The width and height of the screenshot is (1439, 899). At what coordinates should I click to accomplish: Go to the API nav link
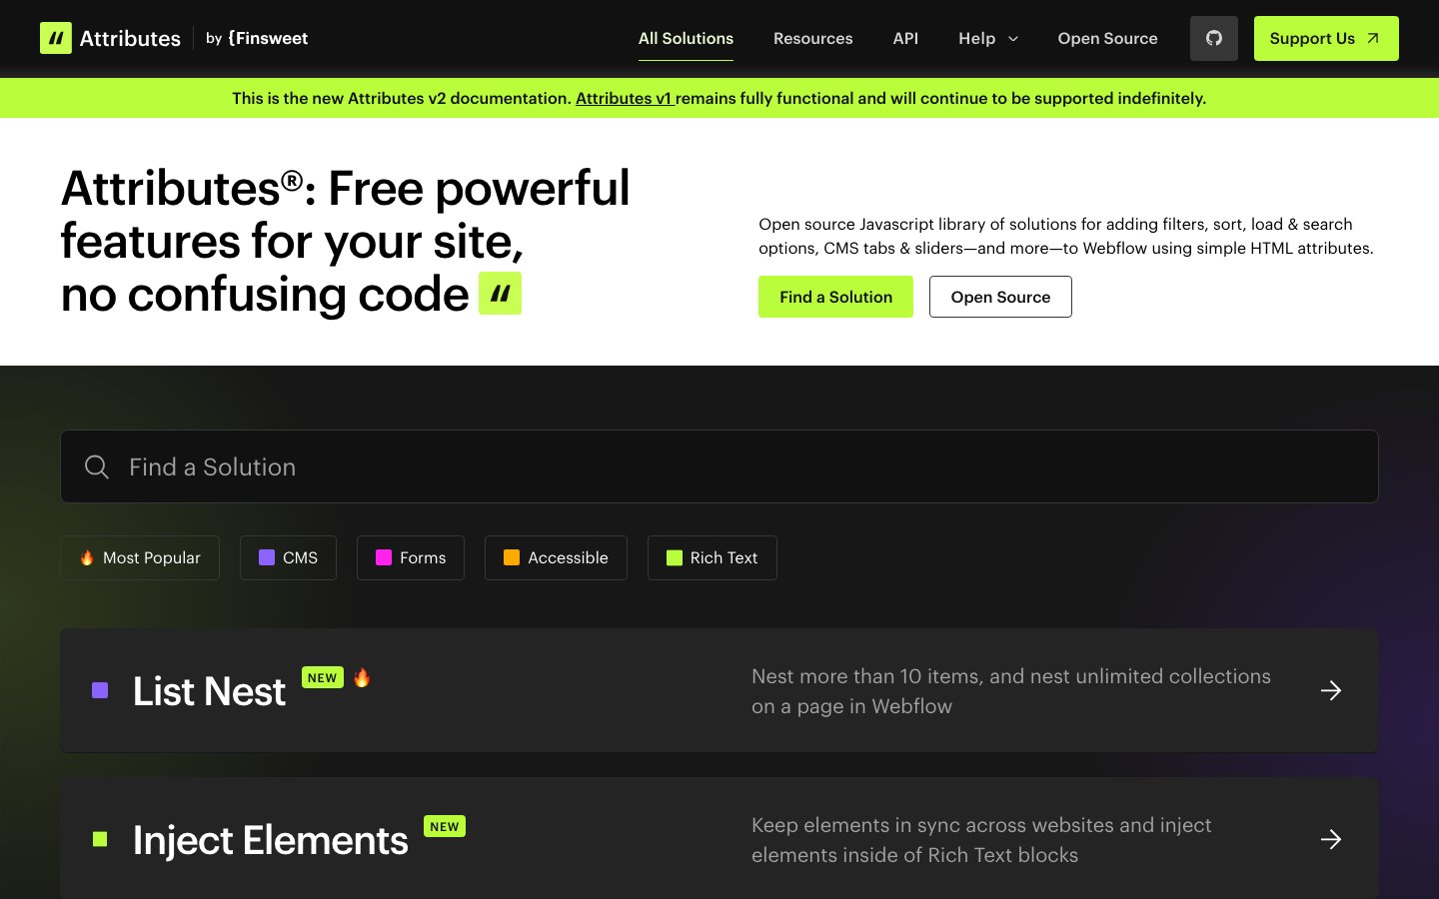tap(905, 39)
